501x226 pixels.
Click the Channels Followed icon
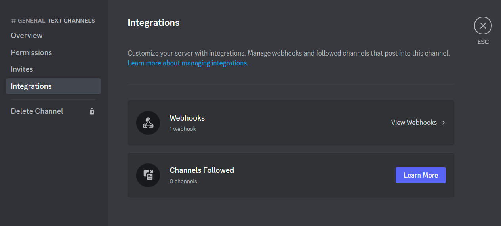pos(148,175)
